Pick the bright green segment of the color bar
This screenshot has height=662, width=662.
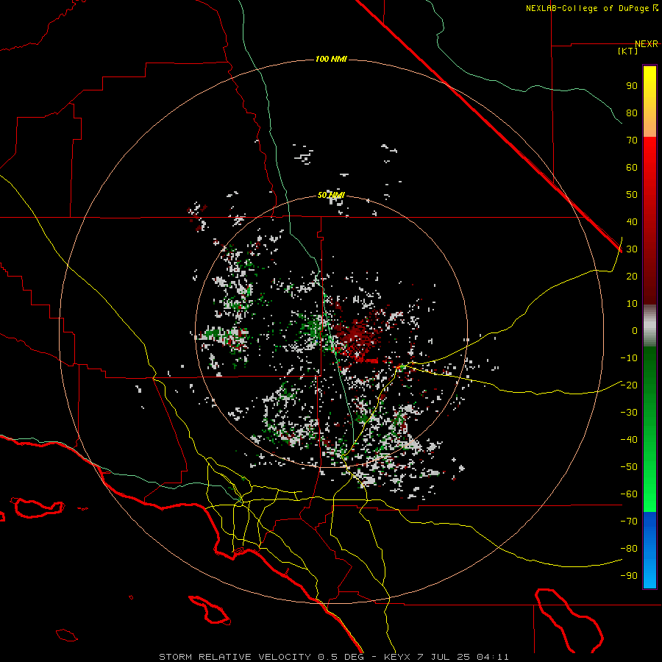[x=649, y=430]
